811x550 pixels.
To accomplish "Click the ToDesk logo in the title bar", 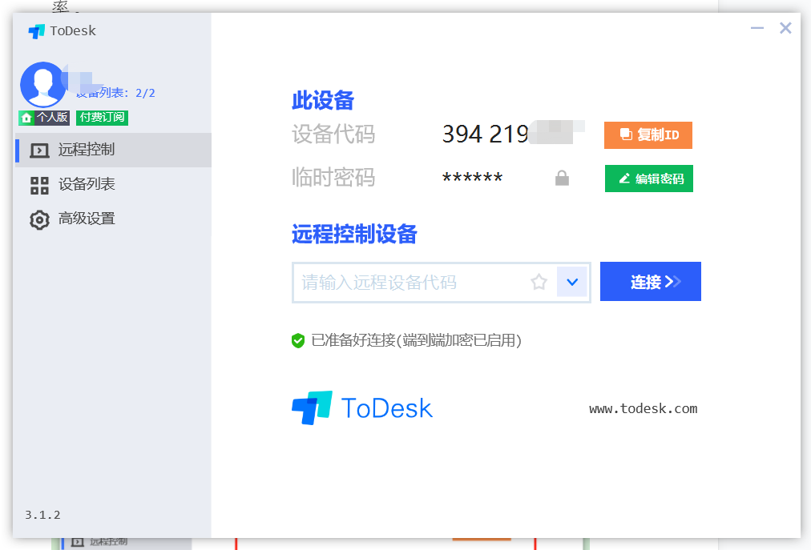I will 36,30.
